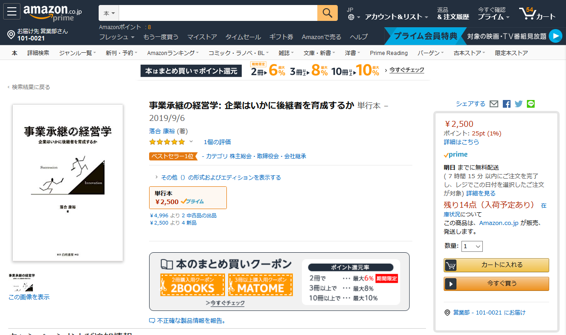566x335 pixels.
Task: Open 返品 & 注文履歴
Action: [453, 13]
